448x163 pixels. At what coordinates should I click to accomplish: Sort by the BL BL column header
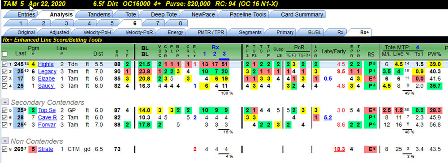pyautogui.click(x=145, y=51)
